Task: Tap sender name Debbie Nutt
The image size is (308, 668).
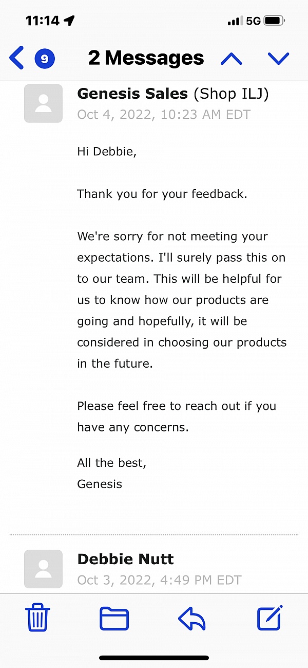Action: tap(126, 559)
